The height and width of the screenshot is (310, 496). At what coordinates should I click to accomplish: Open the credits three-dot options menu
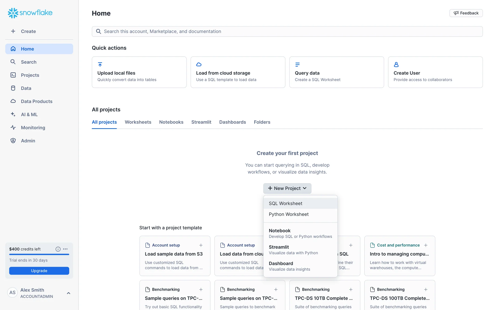[65, 249]
